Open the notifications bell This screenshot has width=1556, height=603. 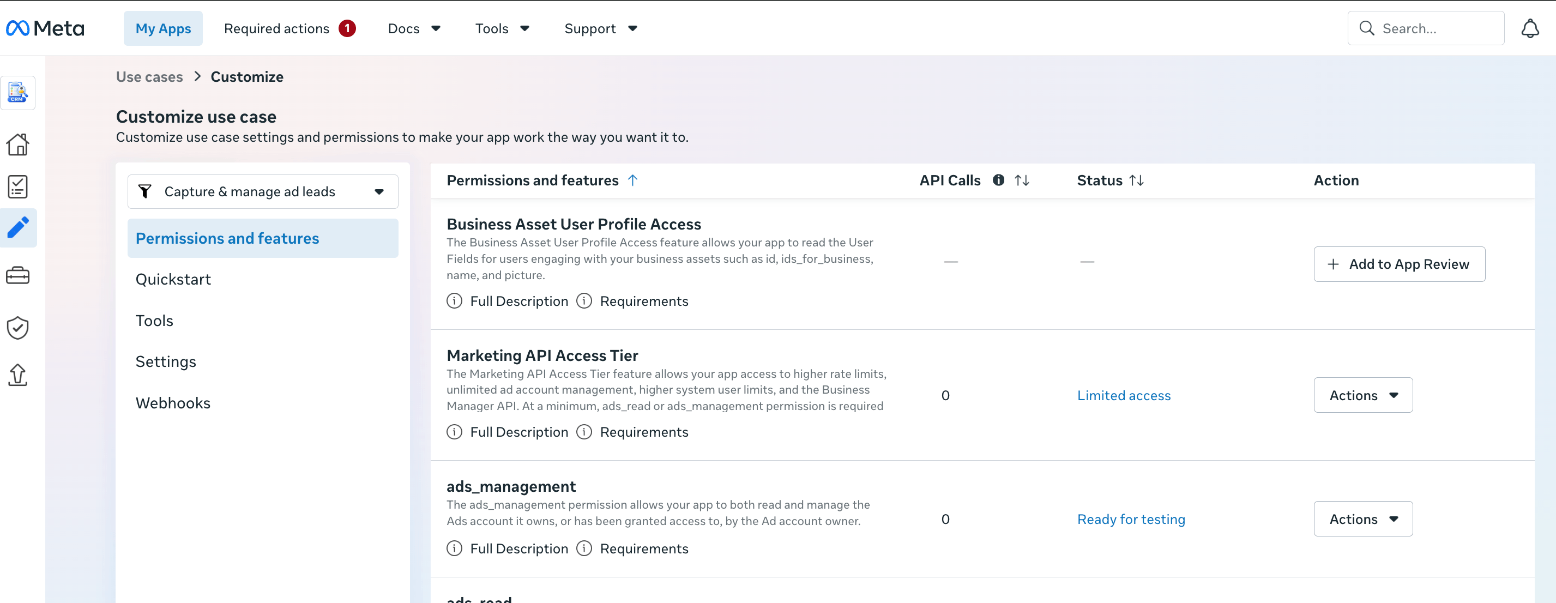(1529, 28)
